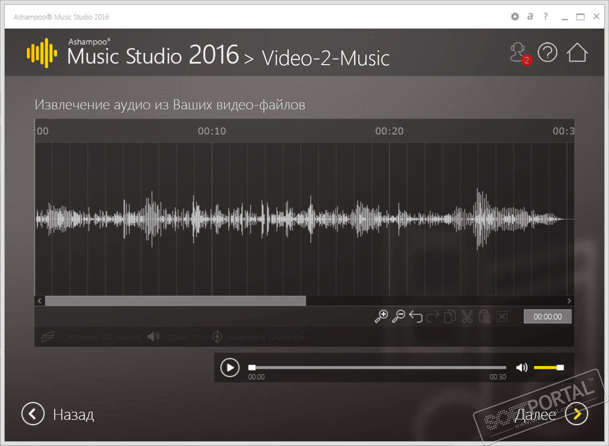609x446 pixels.
Task: Click the Ashampoo 'a' logo icon
Action: pyautogui.click(x=530, y=17)
